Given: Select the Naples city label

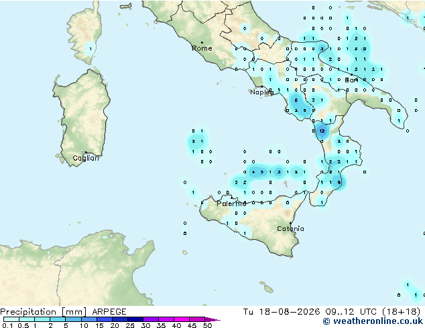Looking at the screenshot, I should 261,92.
